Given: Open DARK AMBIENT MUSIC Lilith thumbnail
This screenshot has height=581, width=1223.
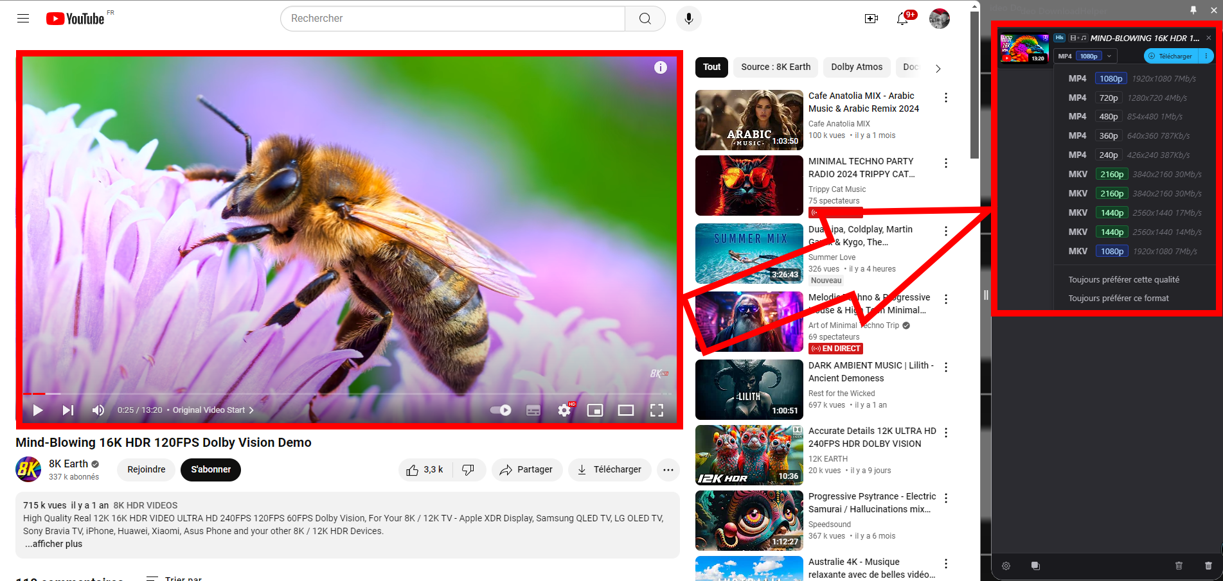Looking at the screenshot, I should point(749,390).
